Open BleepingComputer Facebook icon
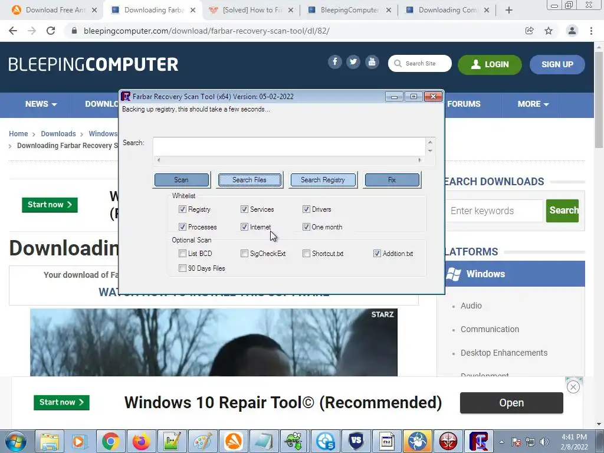 click(335, 62)
